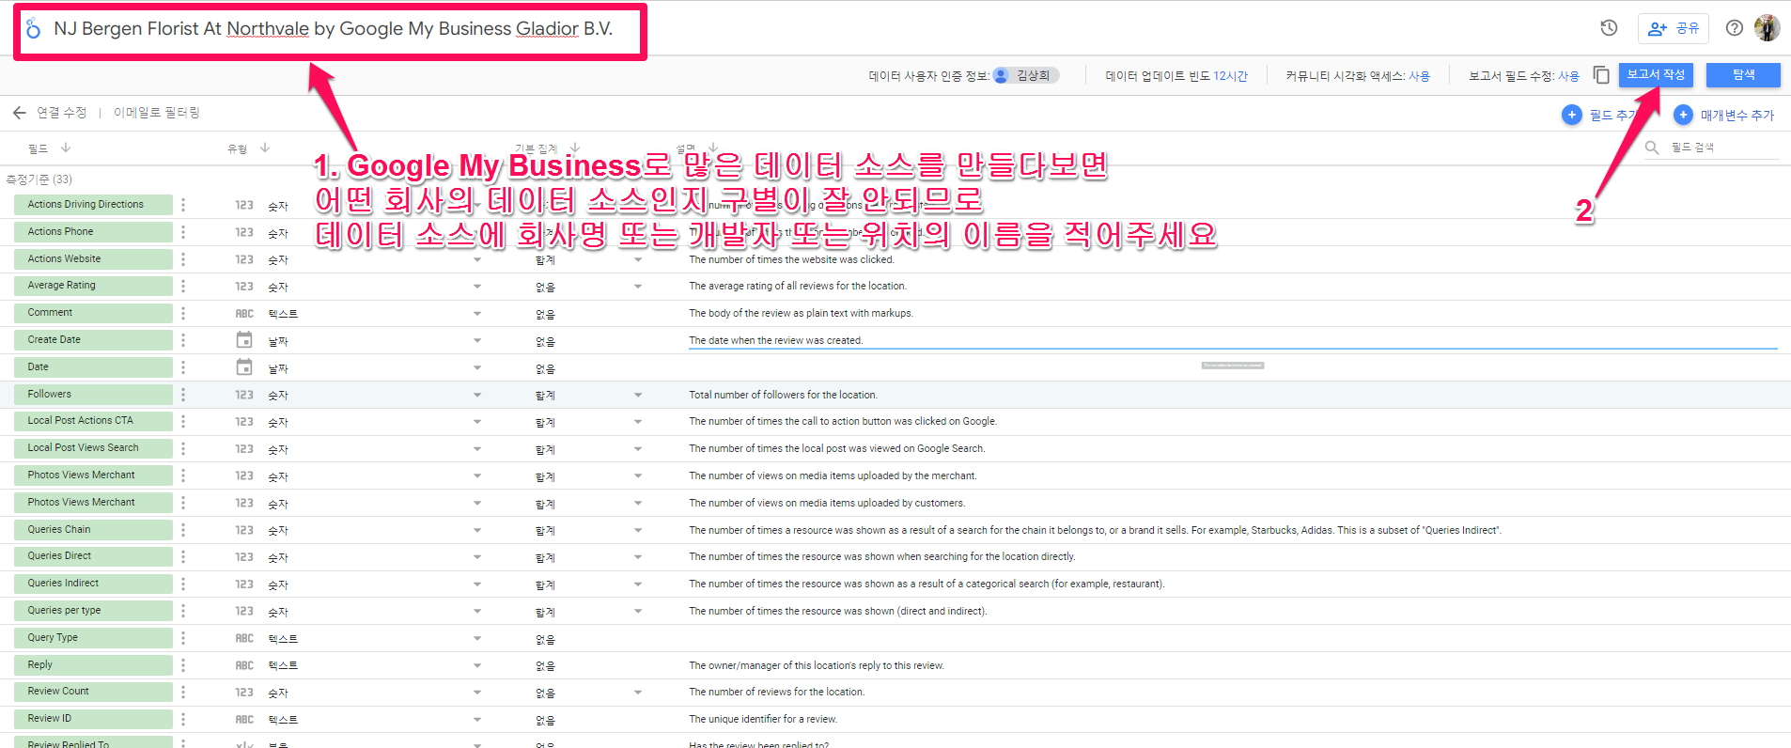Click the 필드 검색 search input
1791x748 pixels.
click(x=1724, y=148)
